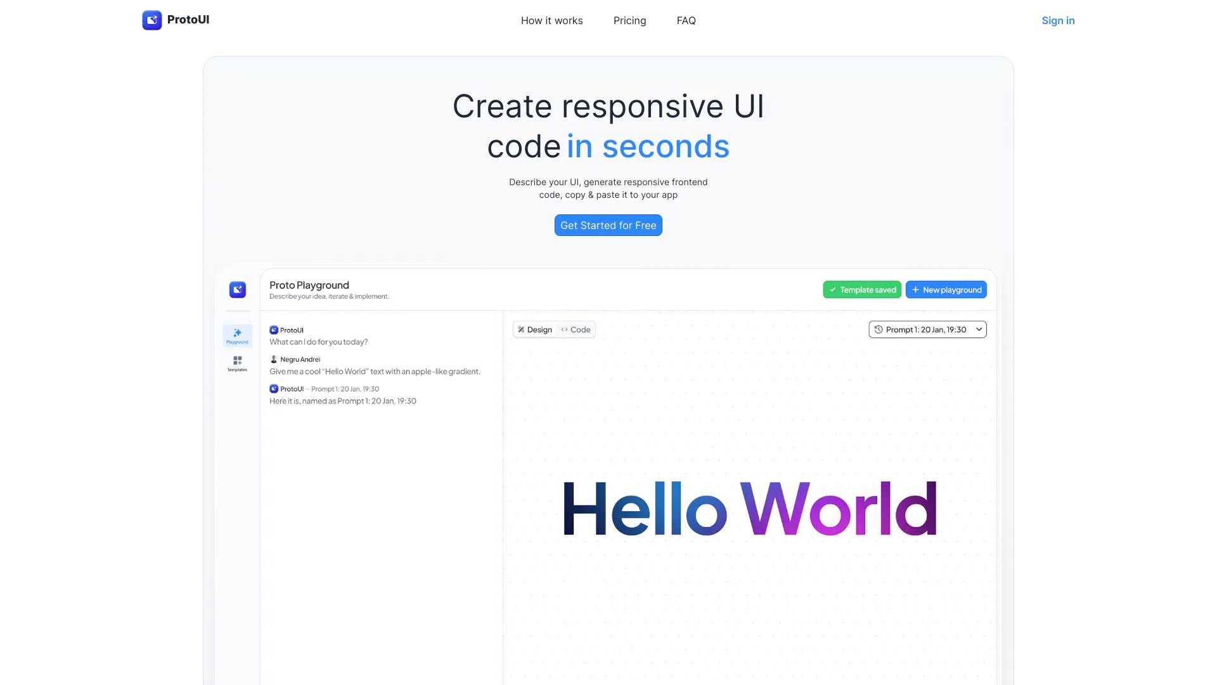Click Get Started for Free button
The height and width of the screenshot is (685, 1217).
[x=608, y=225]
